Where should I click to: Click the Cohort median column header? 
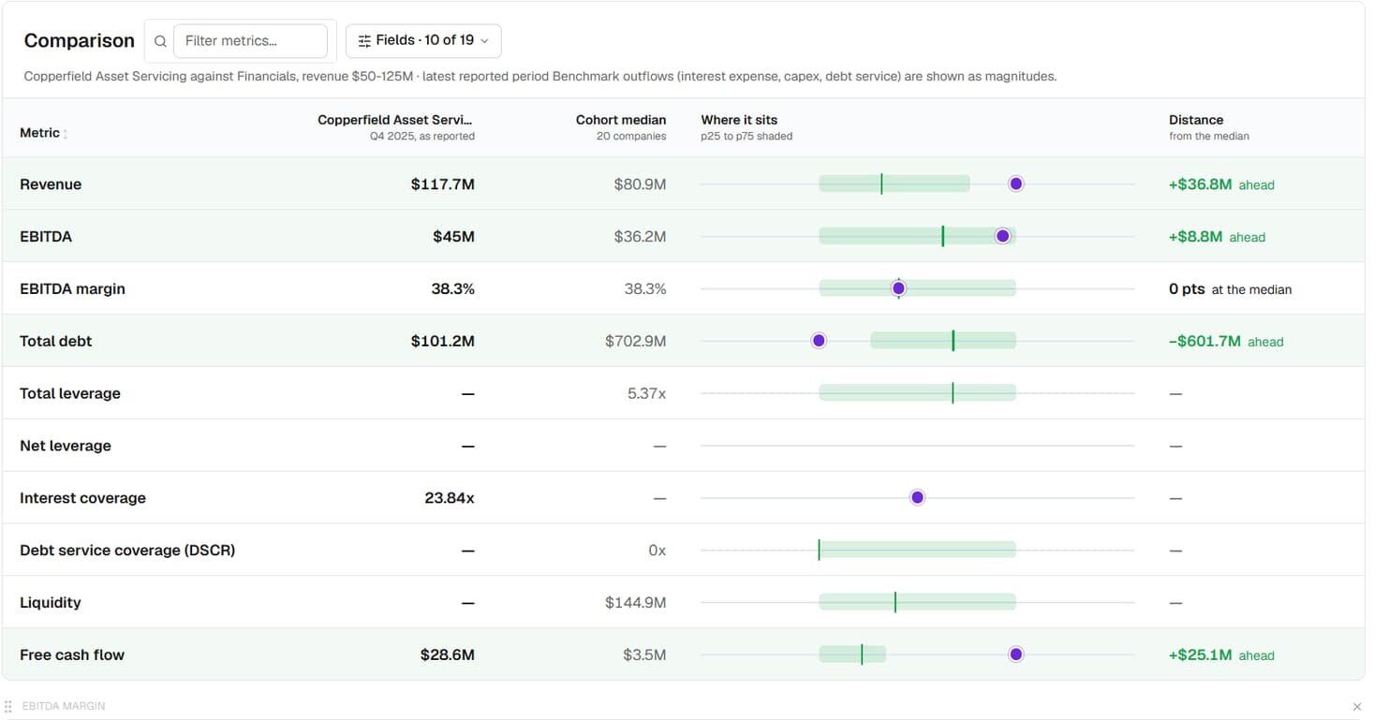coord(621,120)
